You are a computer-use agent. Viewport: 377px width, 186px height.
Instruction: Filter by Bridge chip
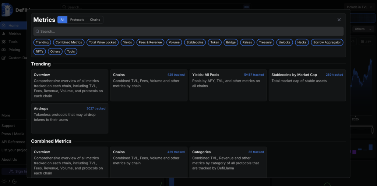point(231,43)
